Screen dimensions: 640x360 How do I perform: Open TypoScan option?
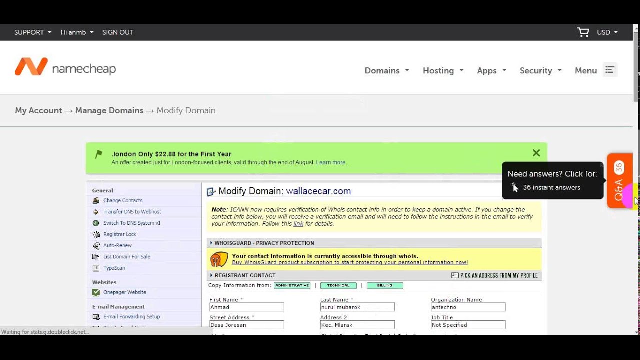pos(114,268)
